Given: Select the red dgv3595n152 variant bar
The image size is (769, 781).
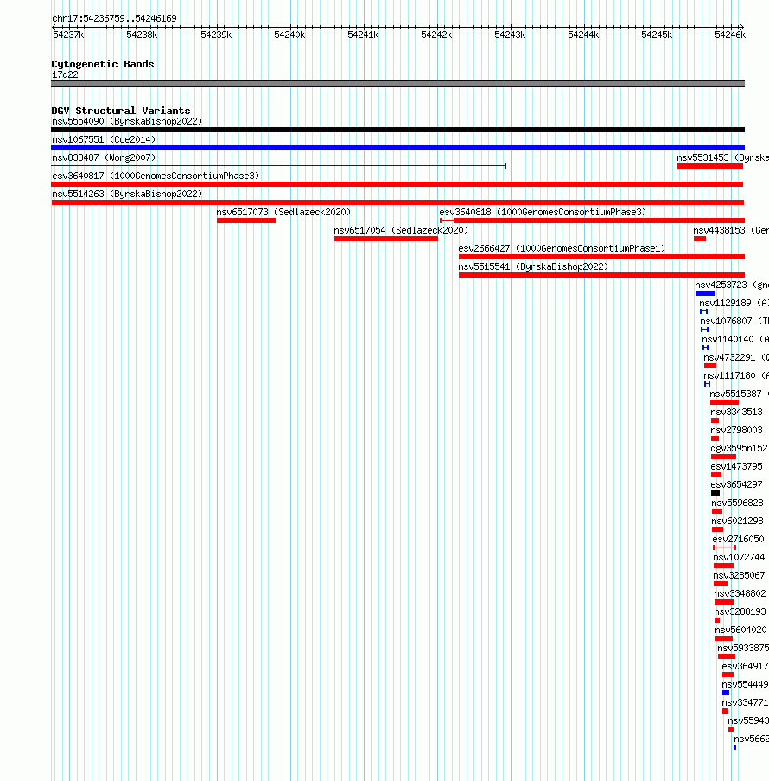Looking at the screenshot, I should pos(723,457).
